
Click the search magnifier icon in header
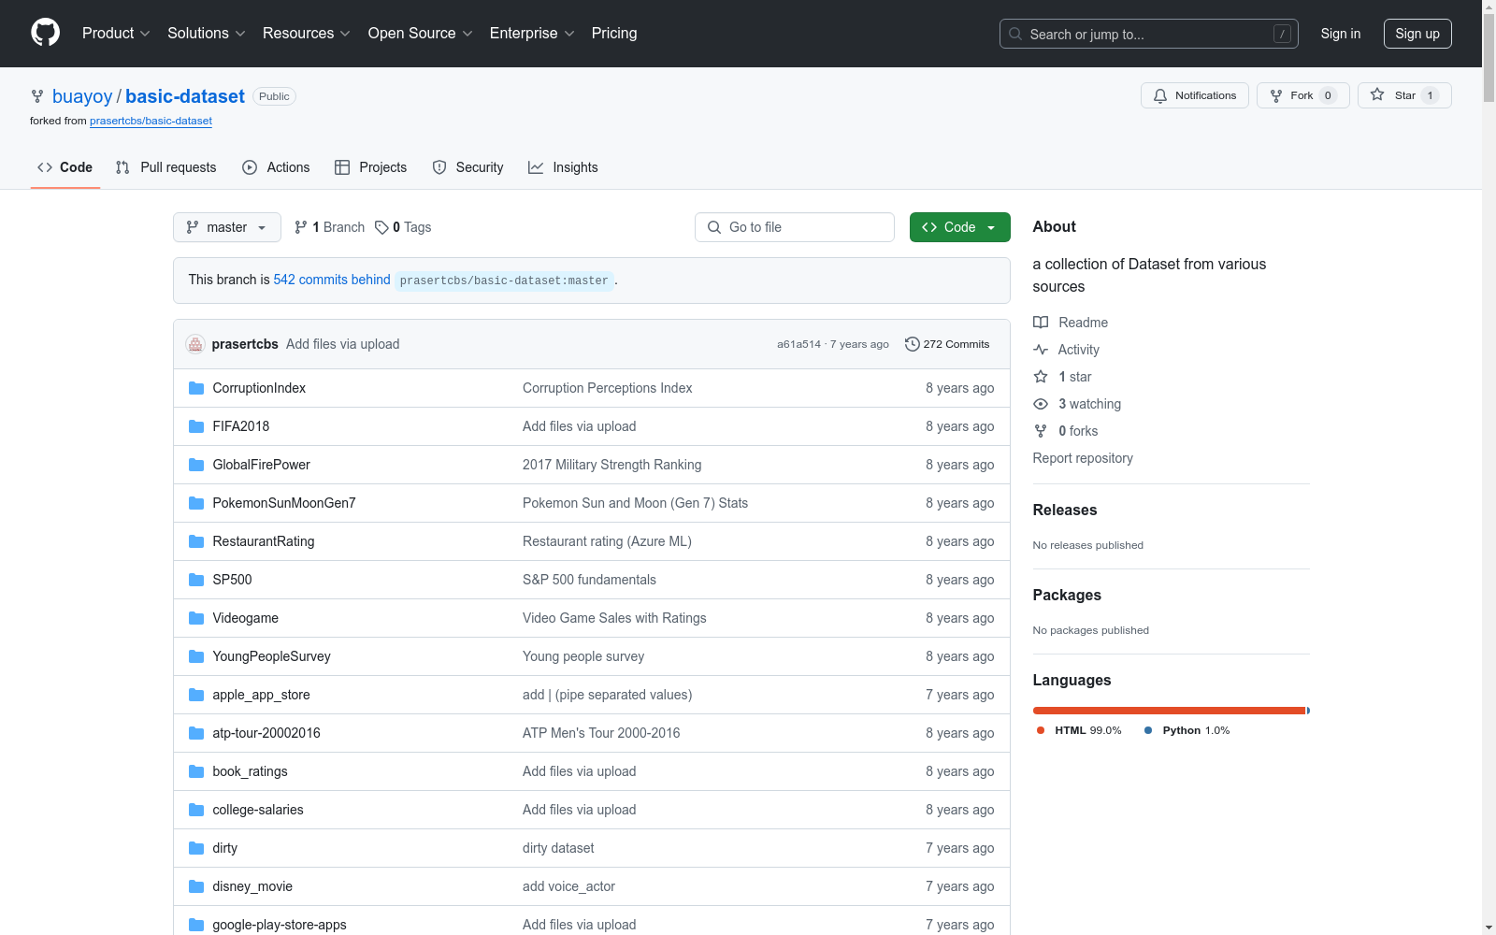[1015, 34]
